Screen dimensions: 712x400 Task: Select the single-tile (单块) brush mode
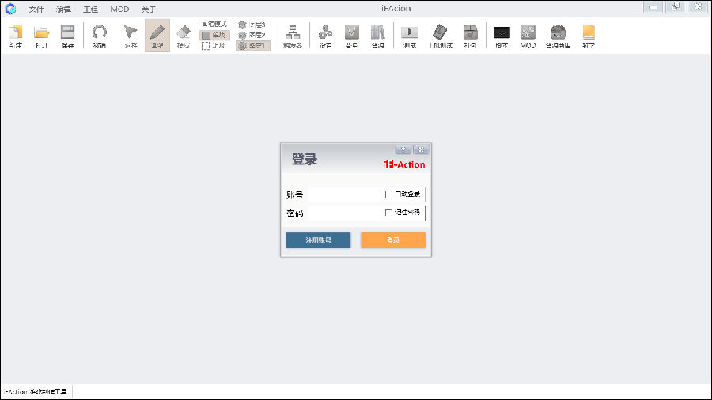point(214,35)
